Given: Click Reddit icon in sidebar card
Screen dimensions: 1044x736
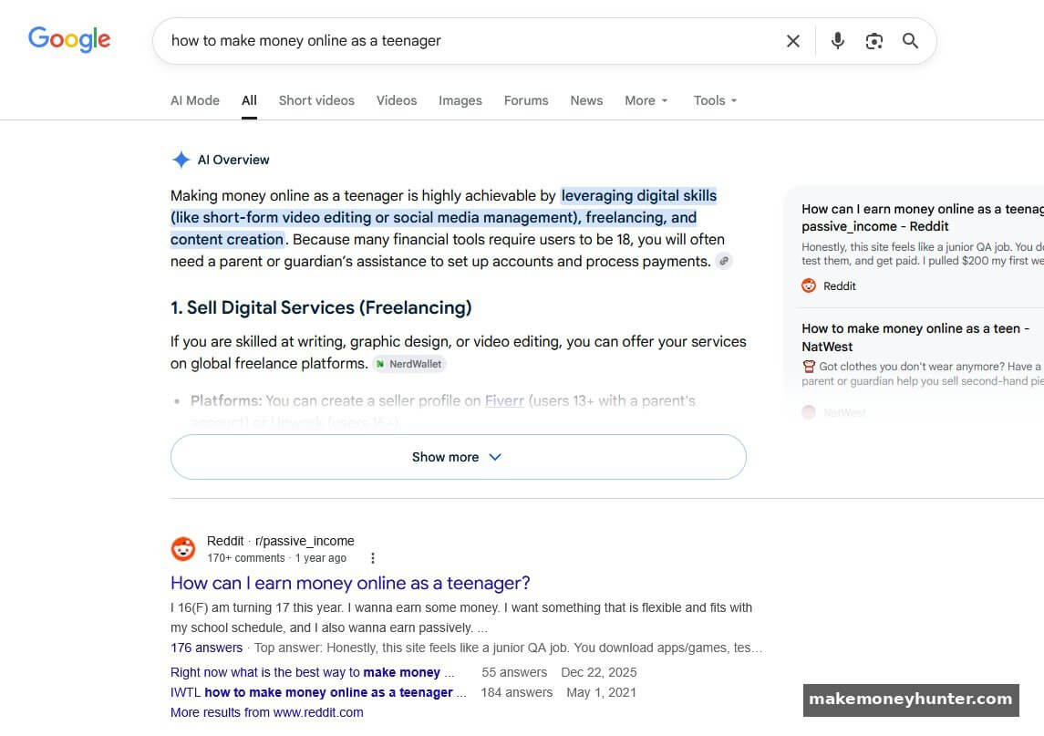Looking at the screenshot, I should tap(808, 285).
